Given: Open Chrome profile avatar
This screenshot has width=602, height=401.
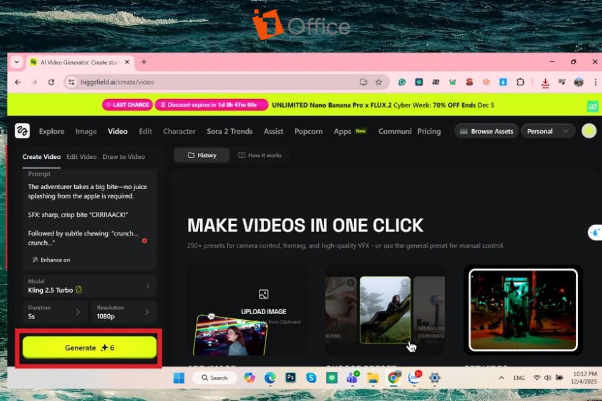Looking at the screenshot, I should pyautogui.click(x=579, y=82).
